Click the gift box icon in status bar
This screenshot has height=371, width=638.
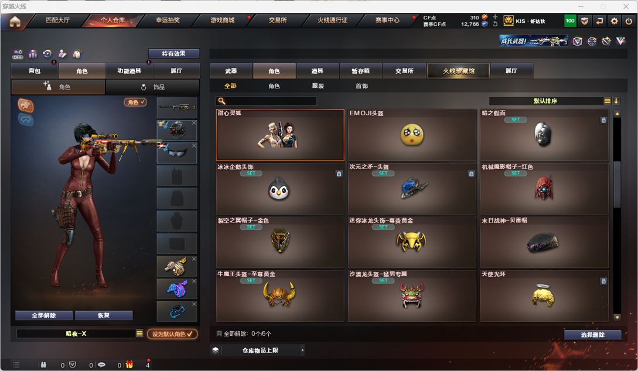(x=129, y=365)
